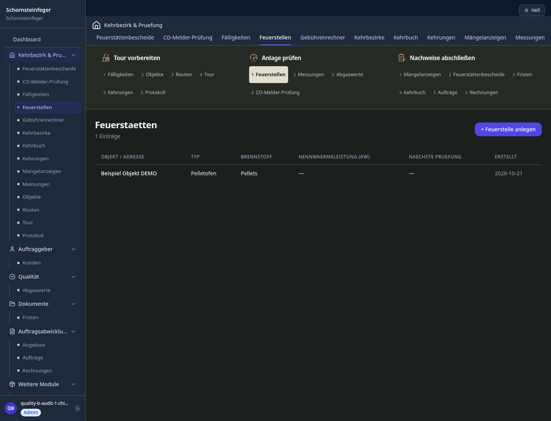Click the Nachweise abschließen clipboard icon
The width and height of the screenshot is (551, 421).
click(x=402, y=58)
